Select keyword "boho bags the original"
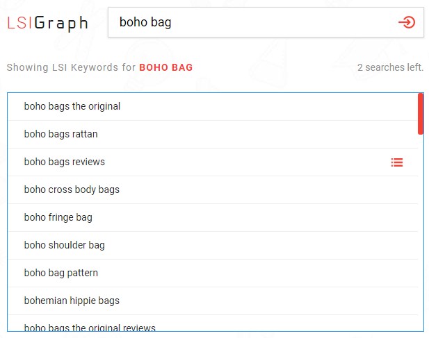Image resolution: width=429 pixels, height=338 pixels. 72,106
